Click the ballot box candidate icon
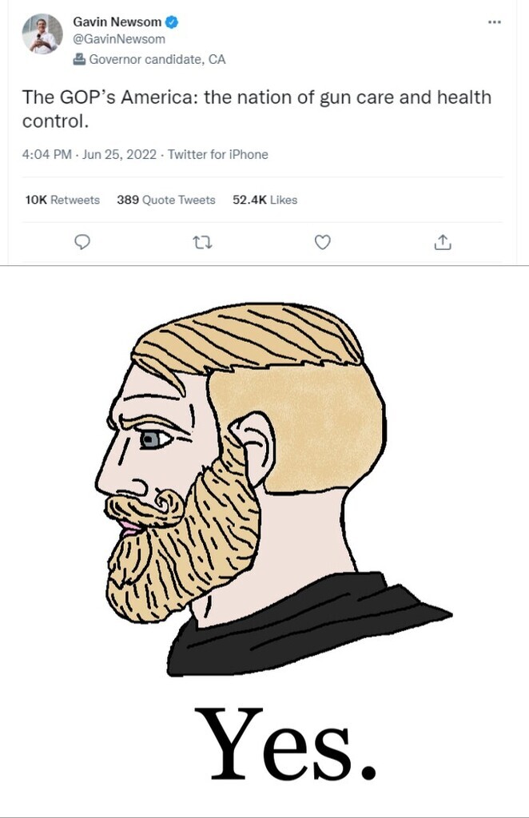 click(79, 58)
